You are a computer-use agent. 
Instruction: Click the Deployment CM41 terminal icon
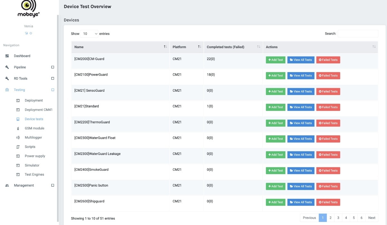(x=18, y=110)
